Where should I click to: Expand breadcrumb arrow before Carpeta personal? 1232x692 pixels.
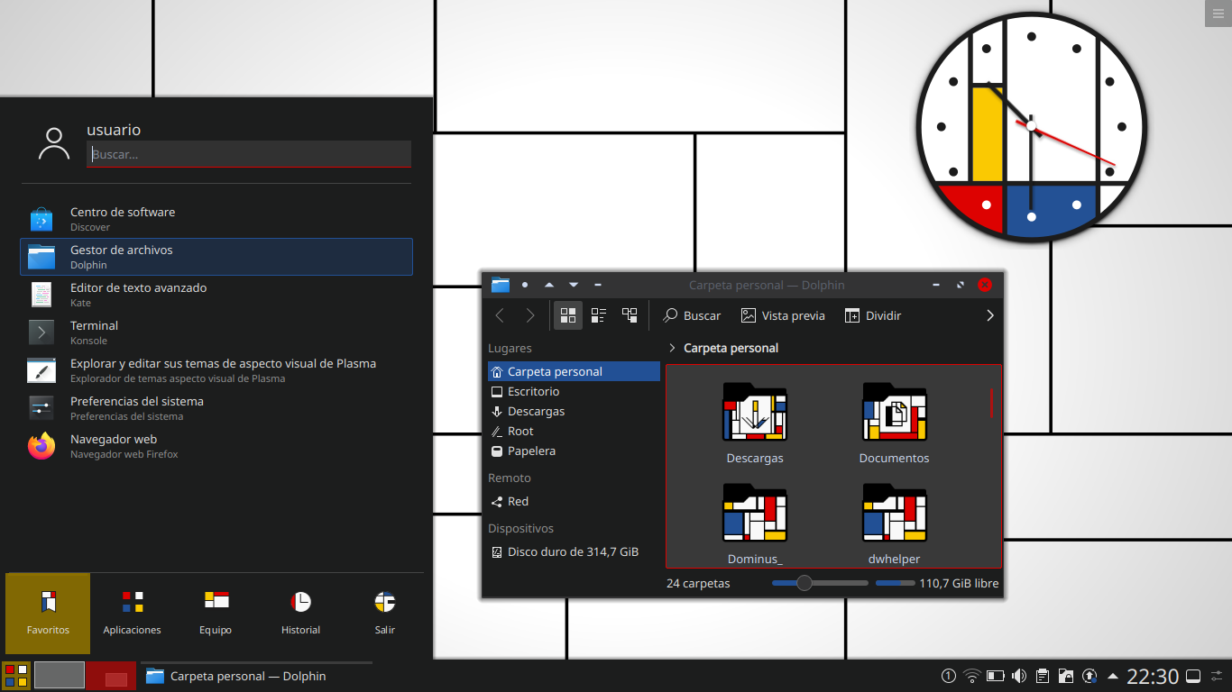pyautogui.click(x=672, y=348)
